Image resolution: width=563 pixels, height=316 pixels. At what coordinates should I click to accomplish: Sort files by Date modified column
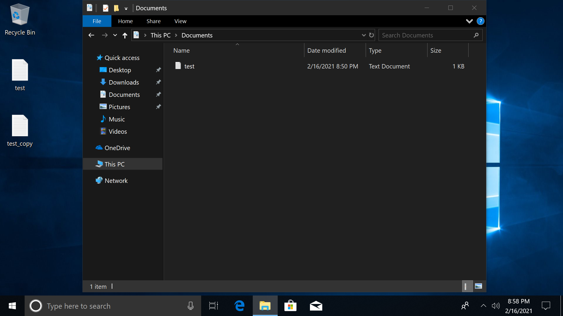tap(326, 50)
